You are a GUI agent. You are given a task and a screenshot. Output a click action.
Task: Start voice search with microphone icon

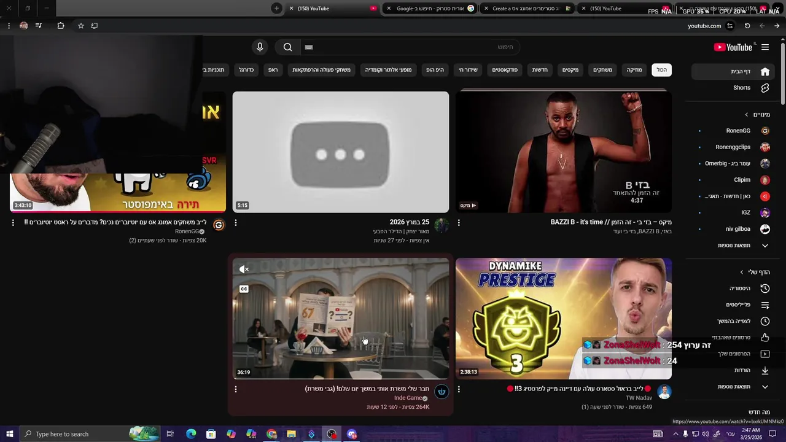click(x=260, y=47)
